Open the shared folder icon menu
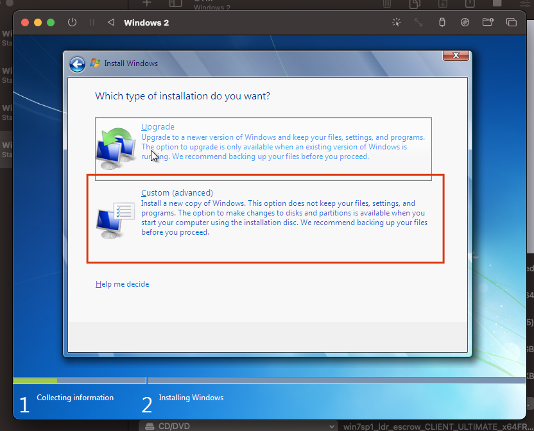Image resolution: width=534 pixels, height=431 pixels. [x=488, y=22]
